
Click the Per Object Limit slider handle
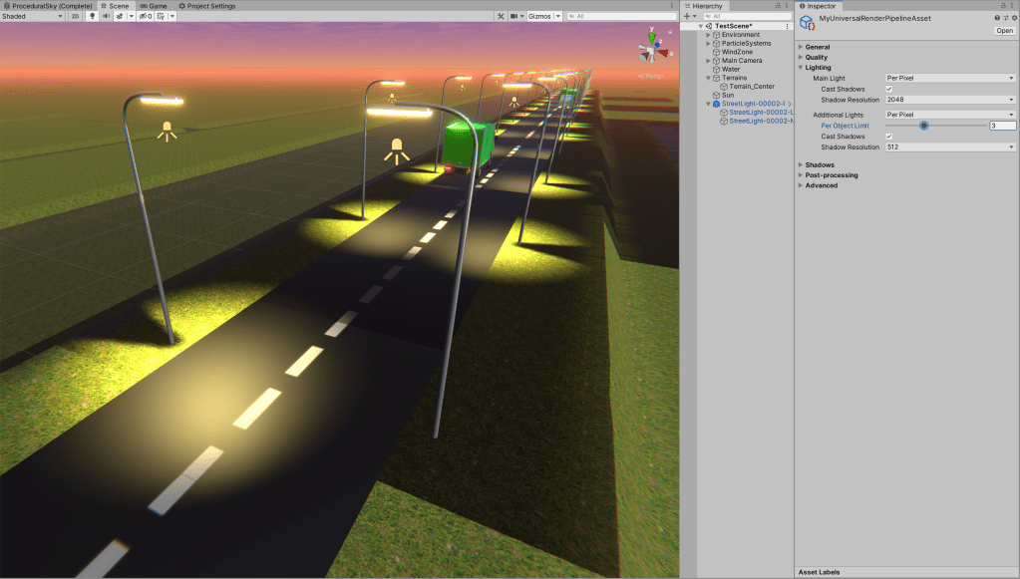[924, 126]
